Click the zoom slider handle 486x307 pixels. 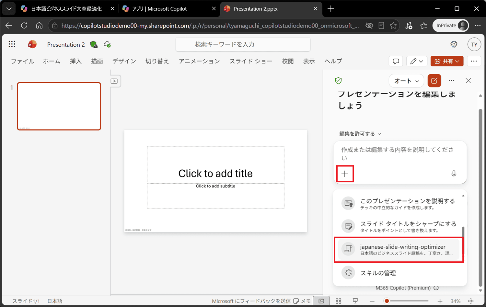[387, 301]
